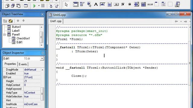Click the move down arrow in Object TreeView
The image size is (193, 108).
click(x=24, y=21)
